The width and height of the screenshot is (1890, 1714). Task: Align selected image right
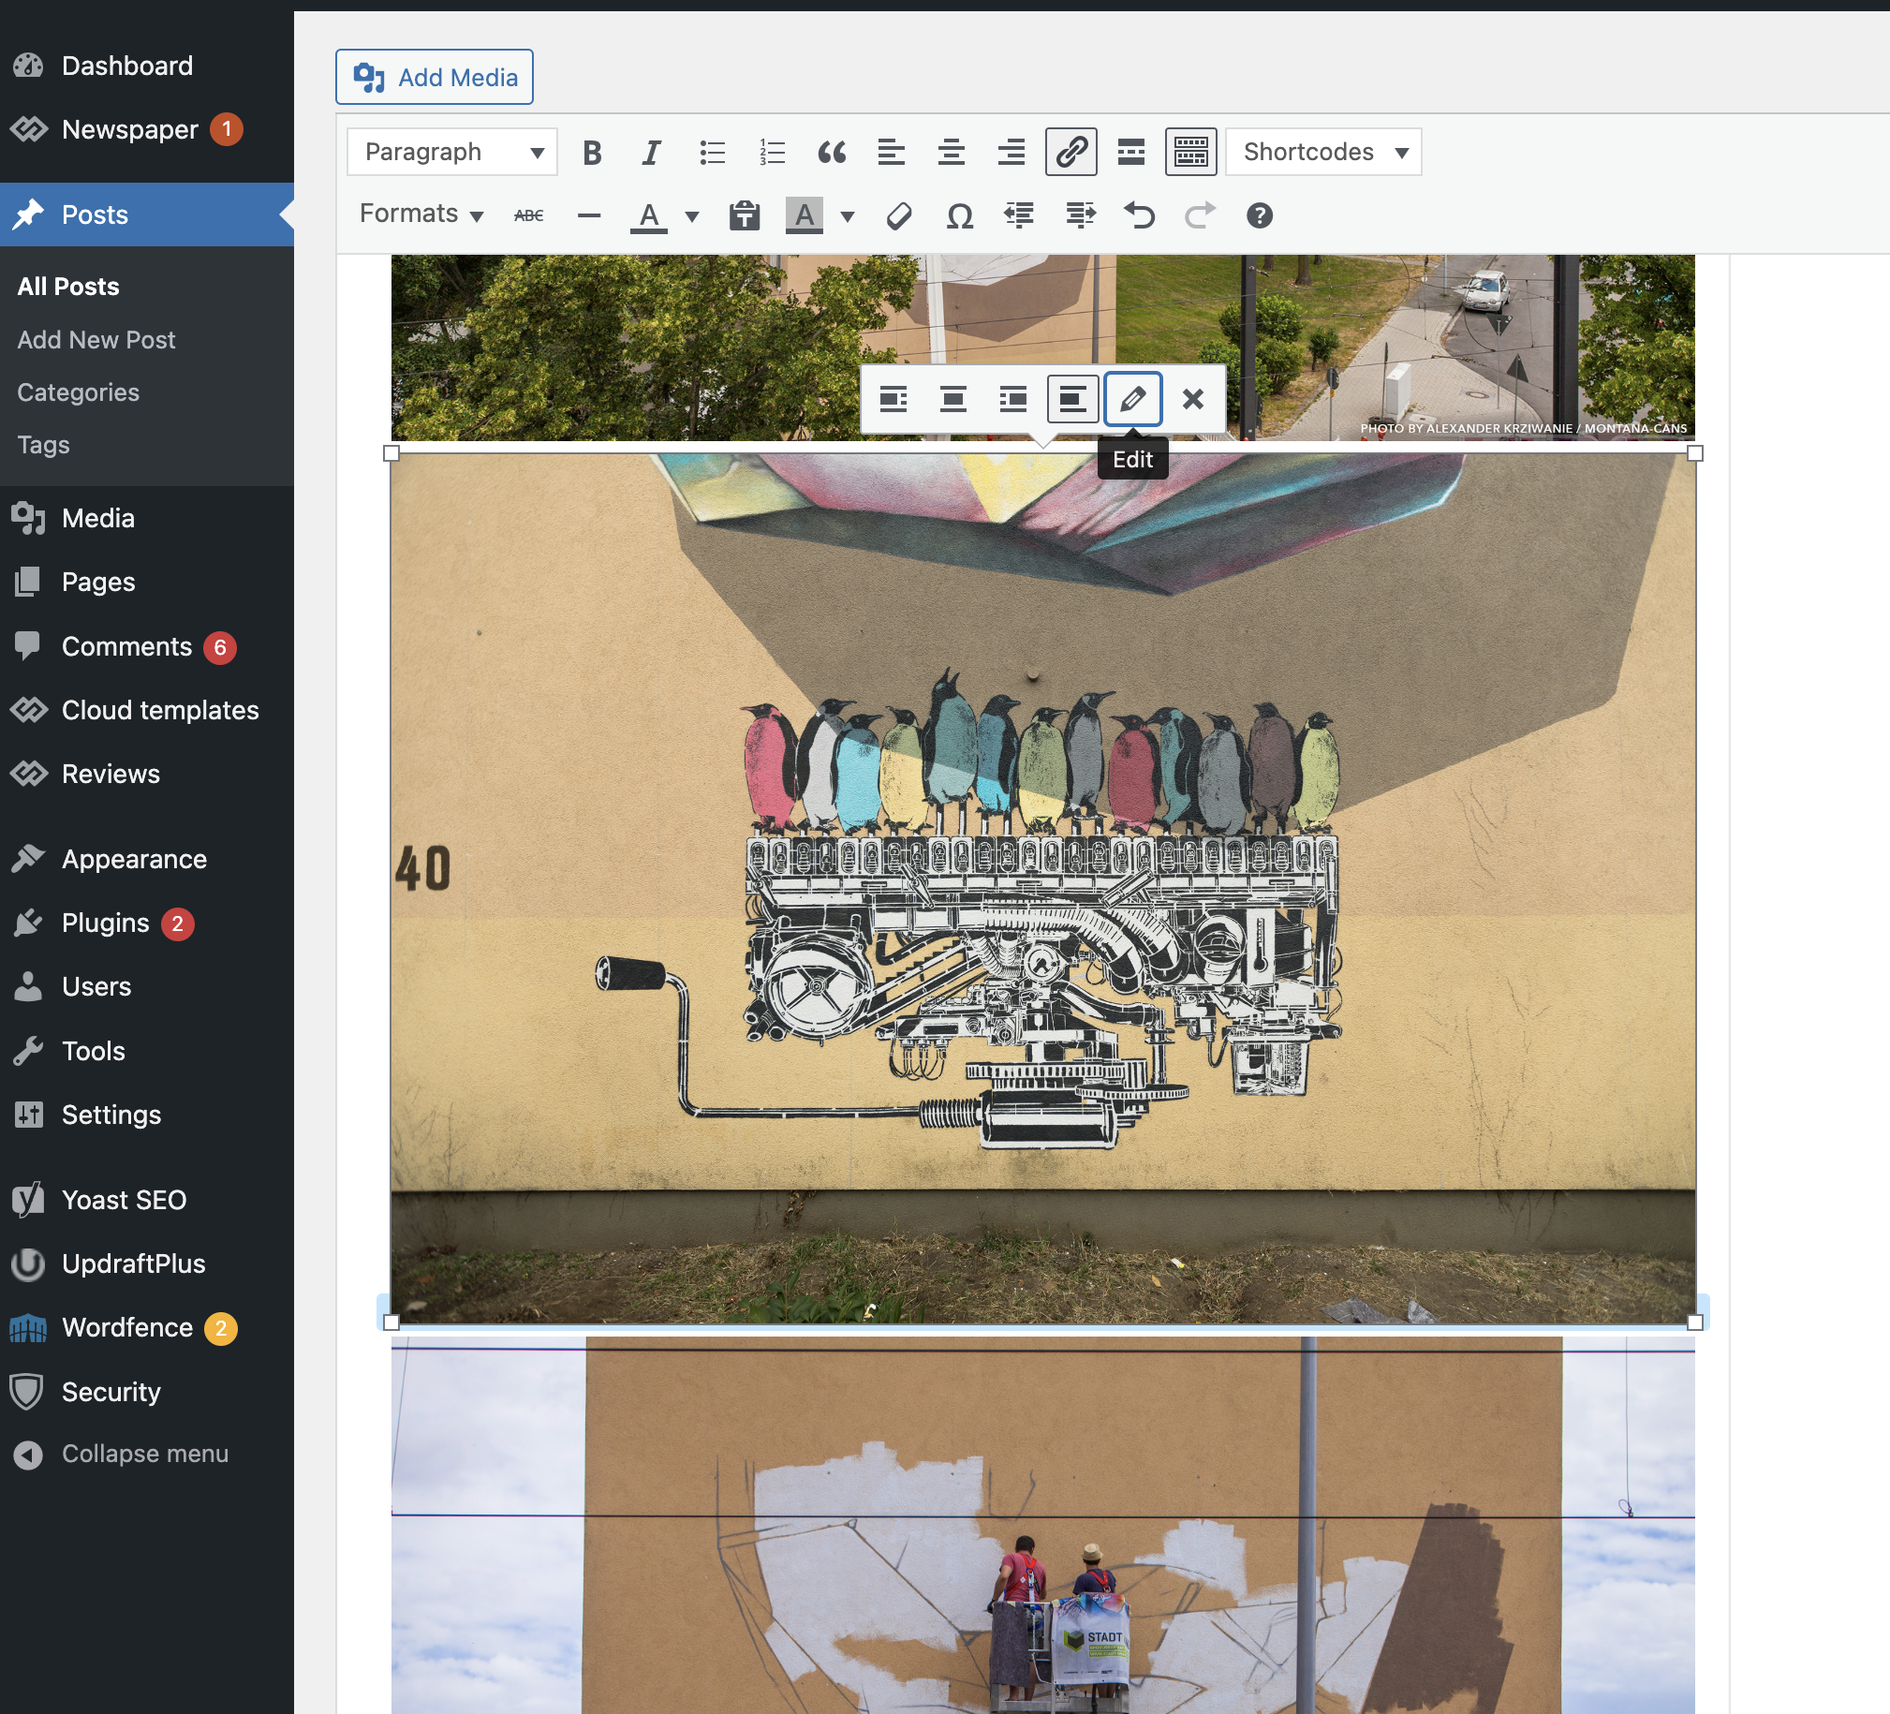click(1013, 399)
